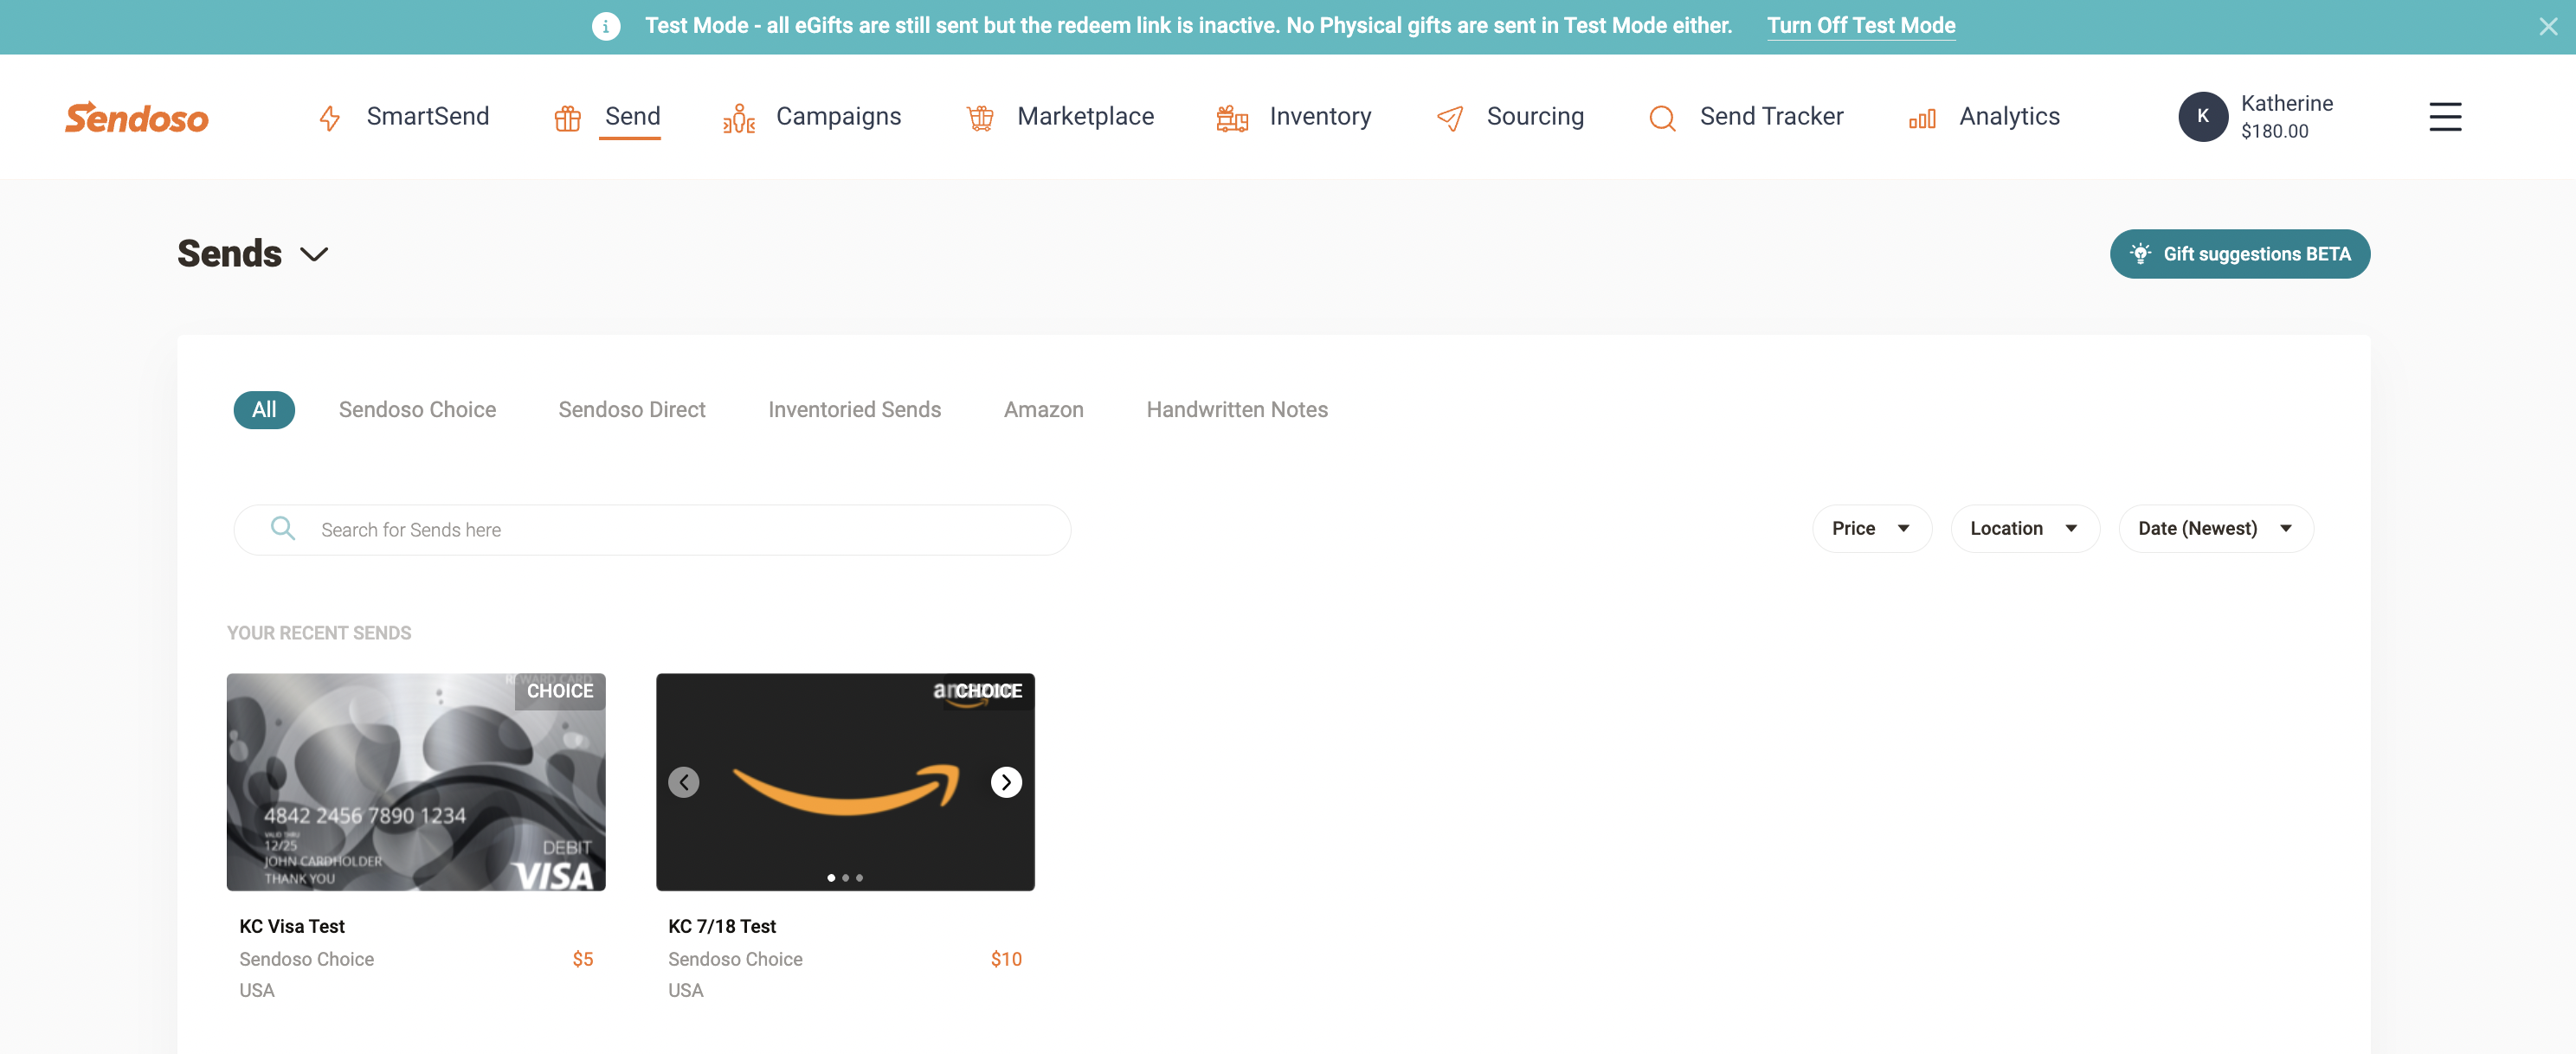This screenshot has height=1054, width=2576.
Task: Open Campaigns in the navigation
Action: click(x=838, y=116)
